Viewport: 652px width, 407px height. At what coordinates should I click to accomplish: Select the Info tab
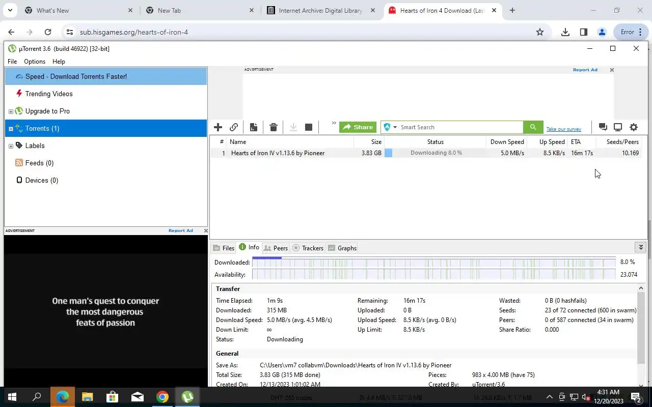click(249, 247)
